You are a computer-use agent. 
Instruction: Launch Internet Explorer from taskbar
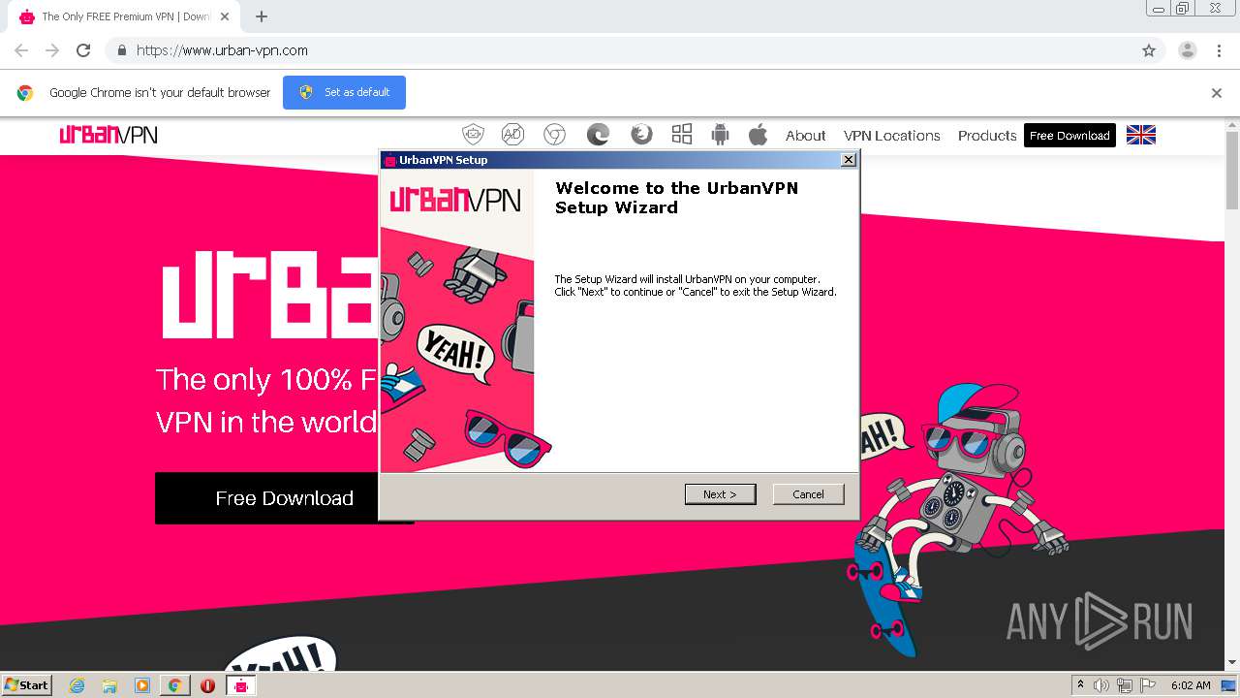tap(77, 685)
